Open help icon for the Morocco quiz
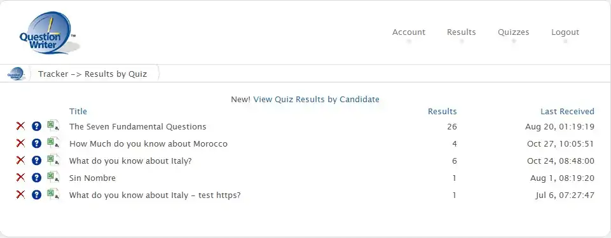This screenshot has height=238, width=611. pos(36,143)
